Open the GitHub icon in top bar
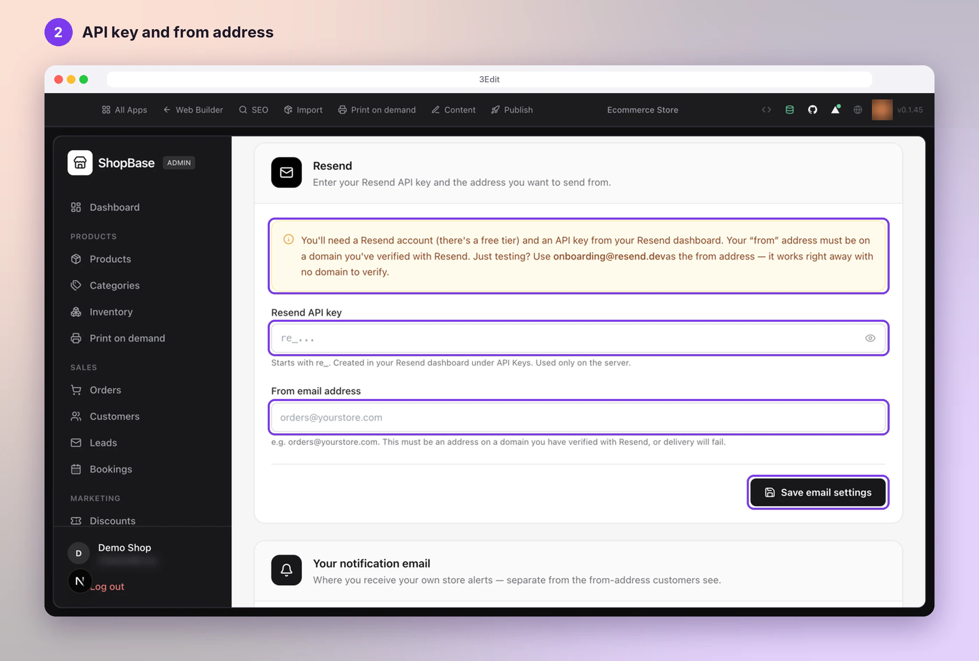 pos(812,110)
